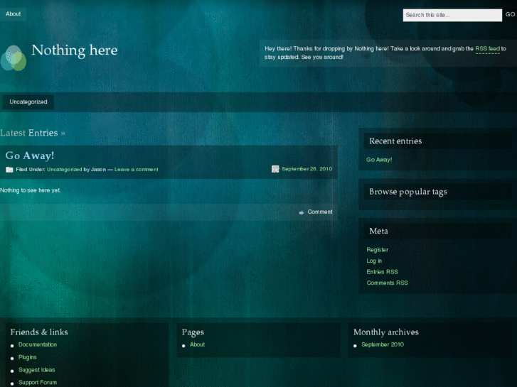
Task: Open Uncategorized link under Filed Under
Action: (x=64, y=169)
